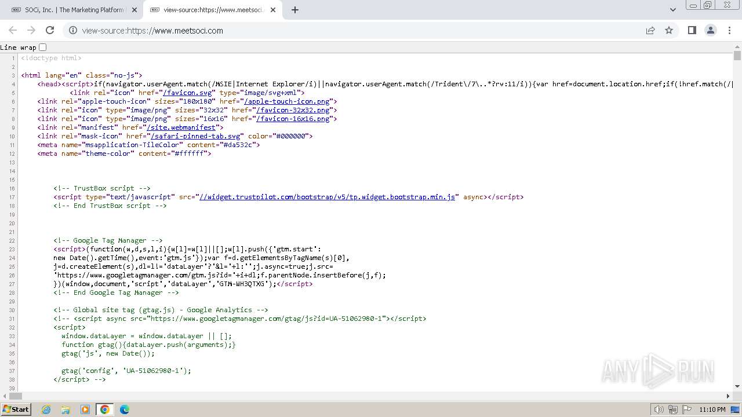Click the html lang="en" line
The height and width of the screenshot is (417, 742).
click(82, 75)
